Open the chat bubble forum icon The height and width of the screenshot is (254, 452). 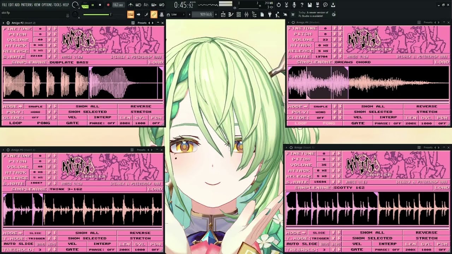coord(325,5)
